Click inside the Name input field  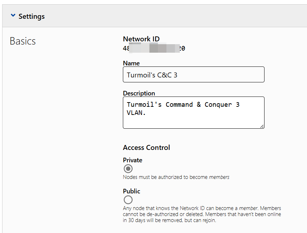pyautogui.click(x=193, y=74)
